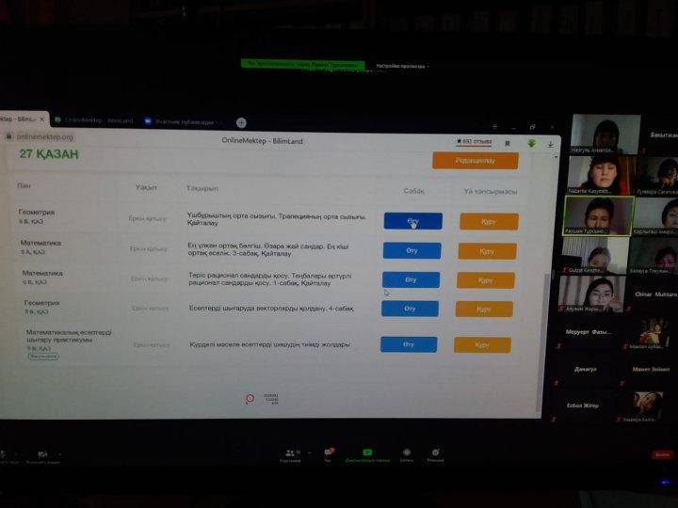678x508 pixels.
Task: Click the red recording circle below the table
Action: (x=250, y=398)
